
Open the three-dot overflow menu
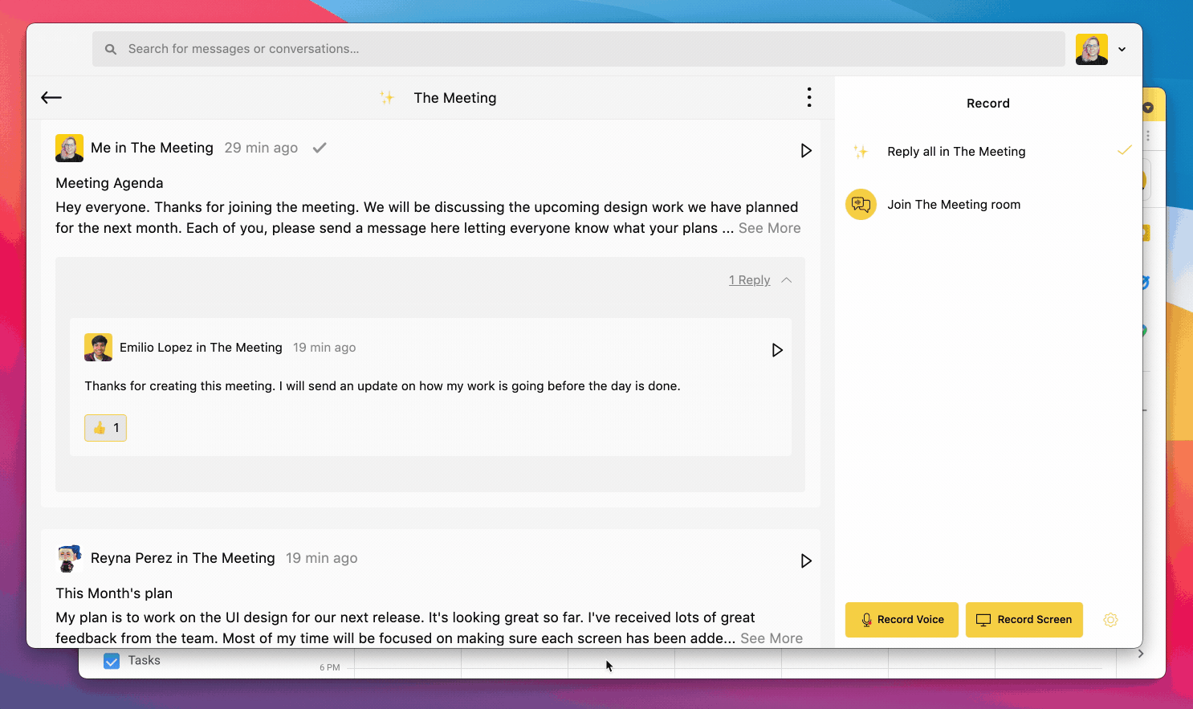pyautogui.click(x=809, y=96)
